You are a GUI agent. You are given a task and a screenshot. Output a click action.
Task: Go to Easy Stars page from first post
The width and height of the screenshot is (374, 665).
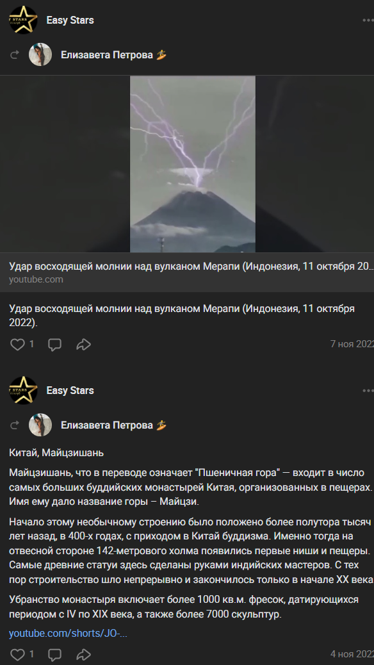click(x=70, y=21)
